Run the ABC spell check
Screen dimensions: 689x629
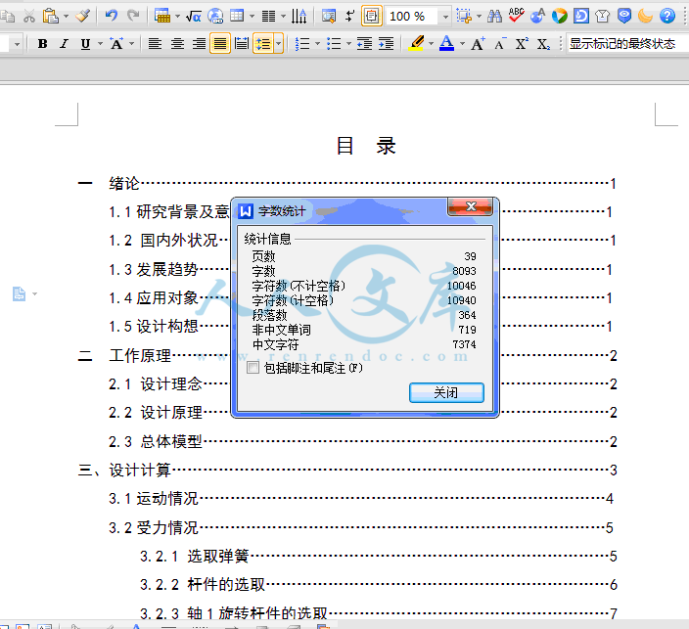point(516,16)
